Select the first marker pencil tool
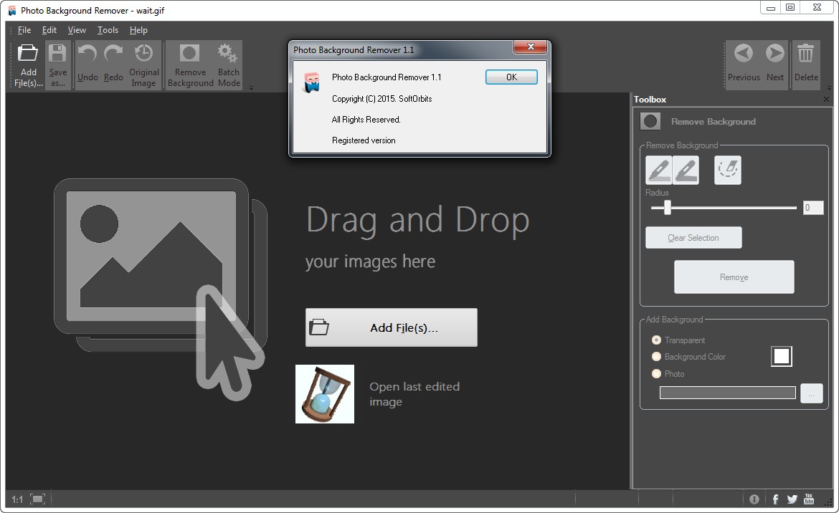This screenshot has height=513, width=839. (x=659, y=170)
